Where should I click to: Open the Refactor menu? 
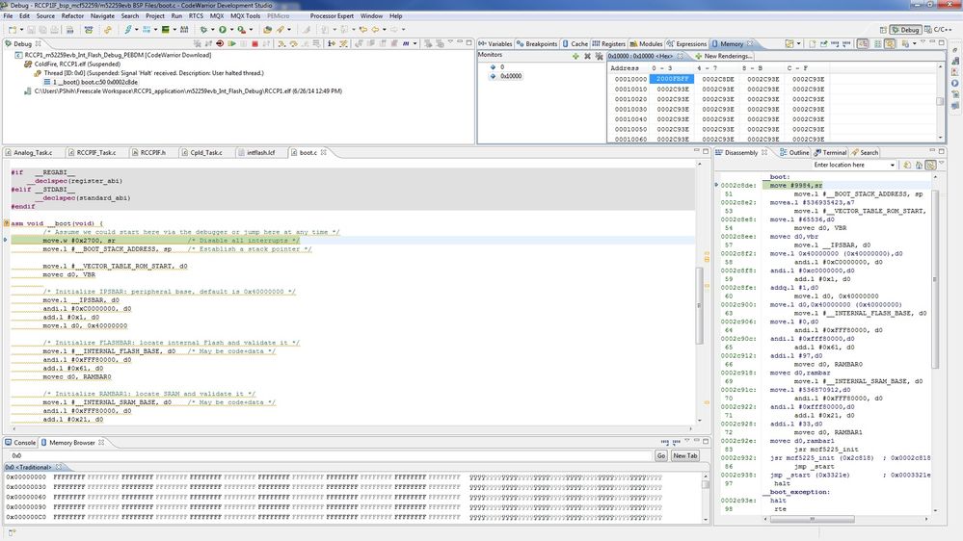tap(72, 16)
